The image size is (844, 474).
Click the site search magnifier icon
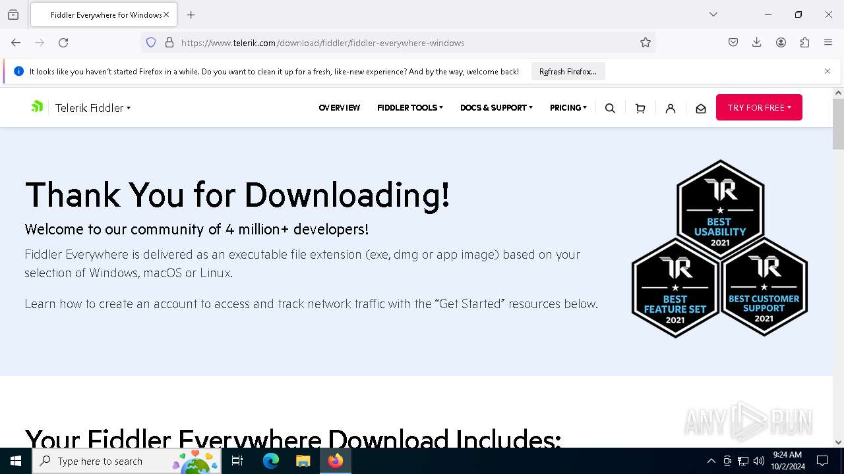click(610, 109)
